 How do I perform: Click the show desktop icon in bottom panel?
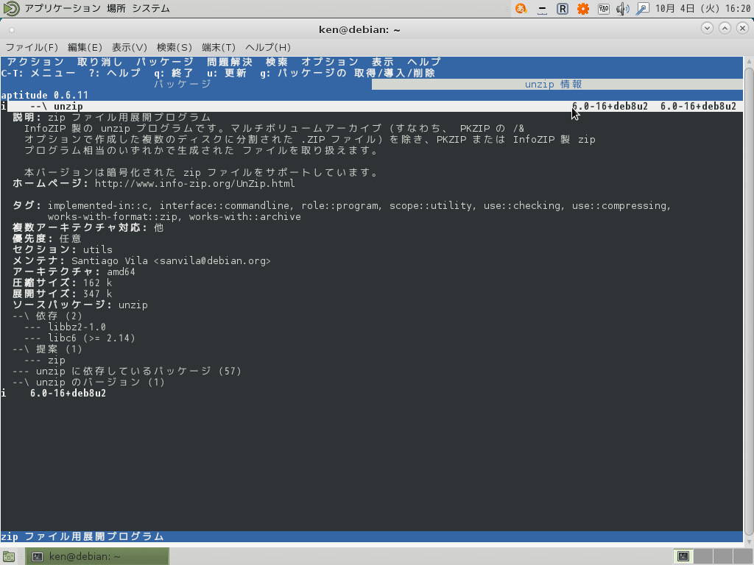click(9, 556)
